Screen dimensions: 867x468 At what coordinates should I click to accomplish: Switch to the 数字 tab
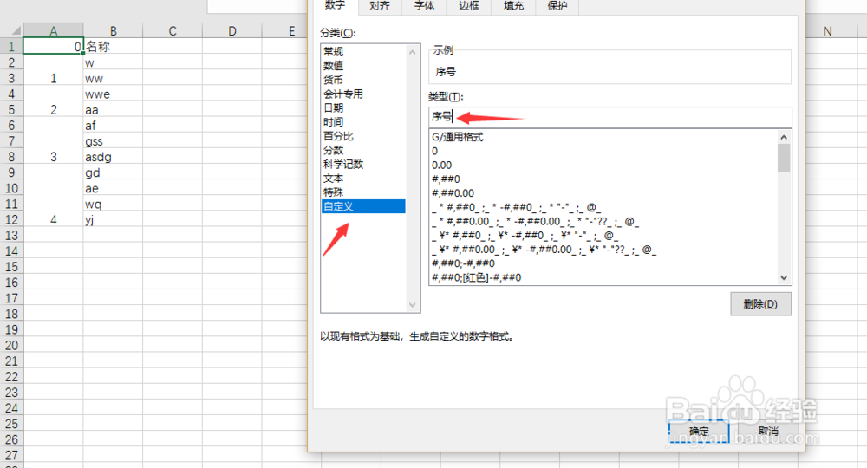coord(336,6)
